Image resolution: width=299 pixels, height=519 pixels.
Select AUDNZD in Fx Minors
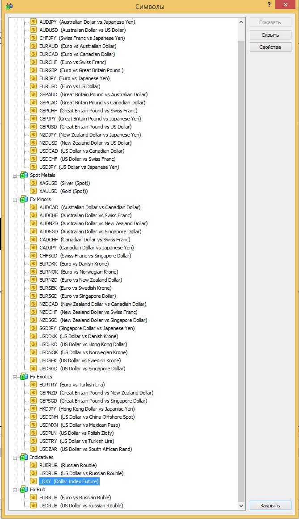93,223
